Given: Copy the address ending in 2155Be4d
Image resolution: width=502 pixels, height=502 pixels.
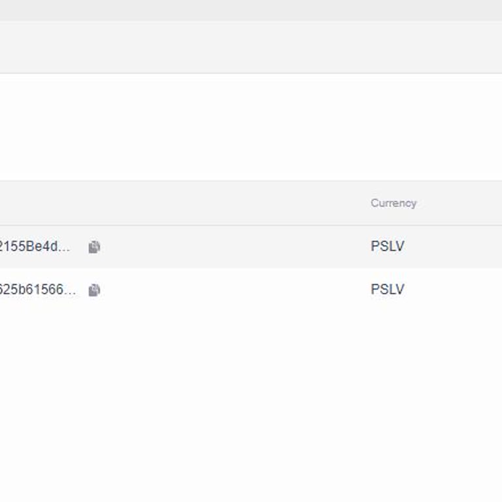Looking at the screenshot, I should point(94,247).
